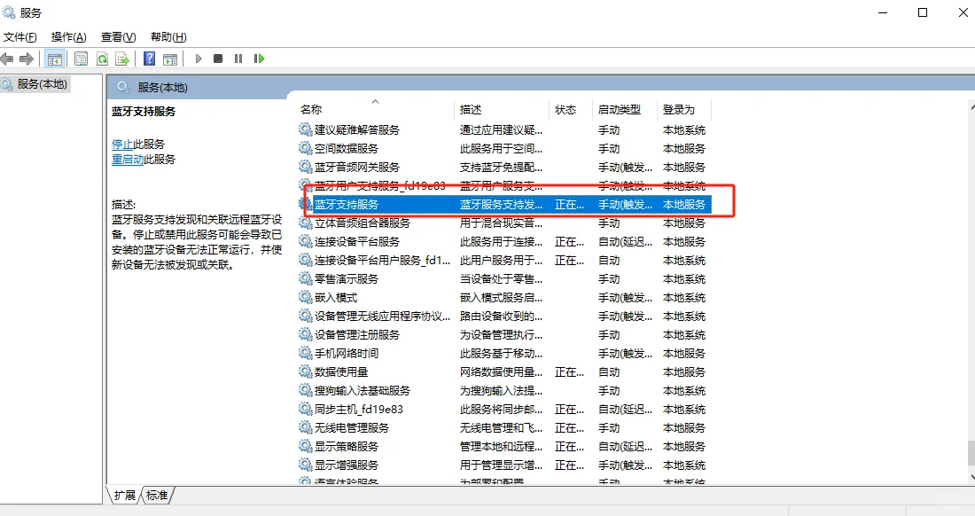
Task: Sort by the 描述 column header
Action: click(x=501, y=109)
